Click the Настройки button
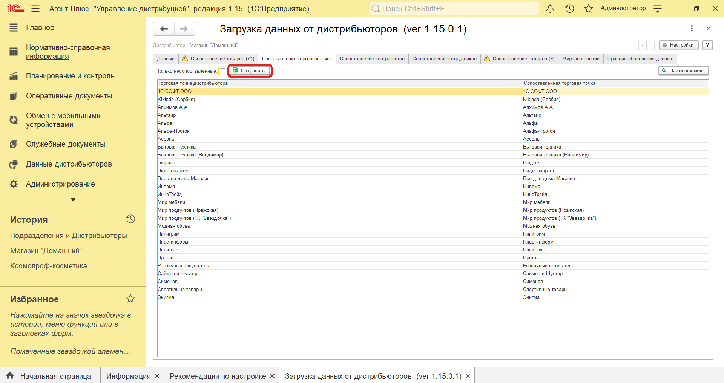 click(x=678, y=45)
